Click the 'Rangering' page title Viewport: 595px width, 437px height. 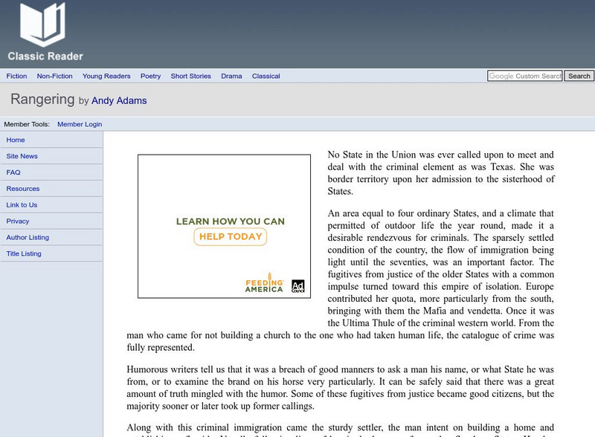pos(42,100)
